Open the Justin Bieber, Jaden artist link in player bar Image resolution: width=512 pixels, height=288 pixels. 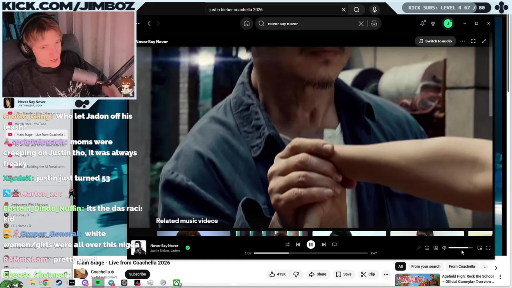165,251
